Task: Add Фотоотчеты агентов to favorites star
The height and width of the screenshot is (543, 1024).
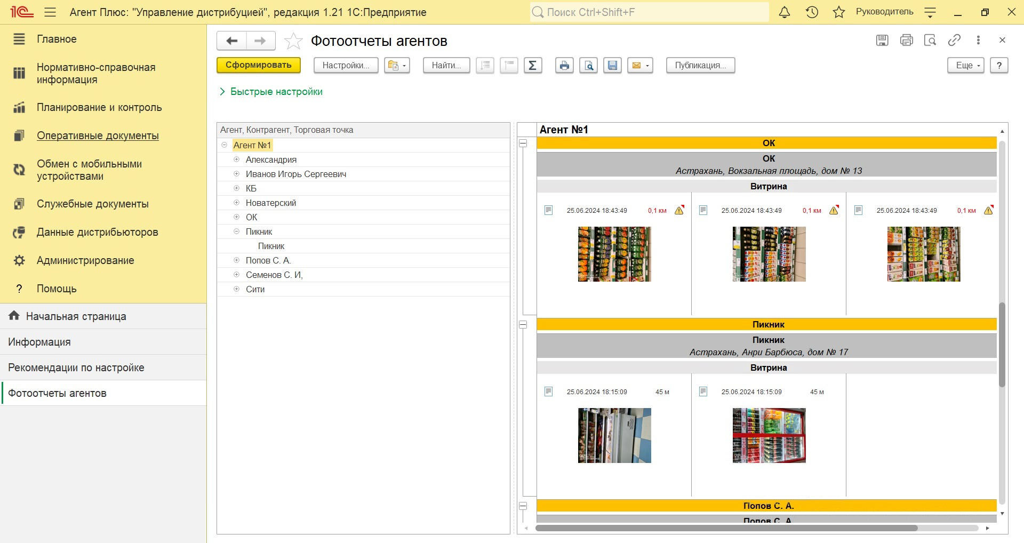Action: click(293, 41)
